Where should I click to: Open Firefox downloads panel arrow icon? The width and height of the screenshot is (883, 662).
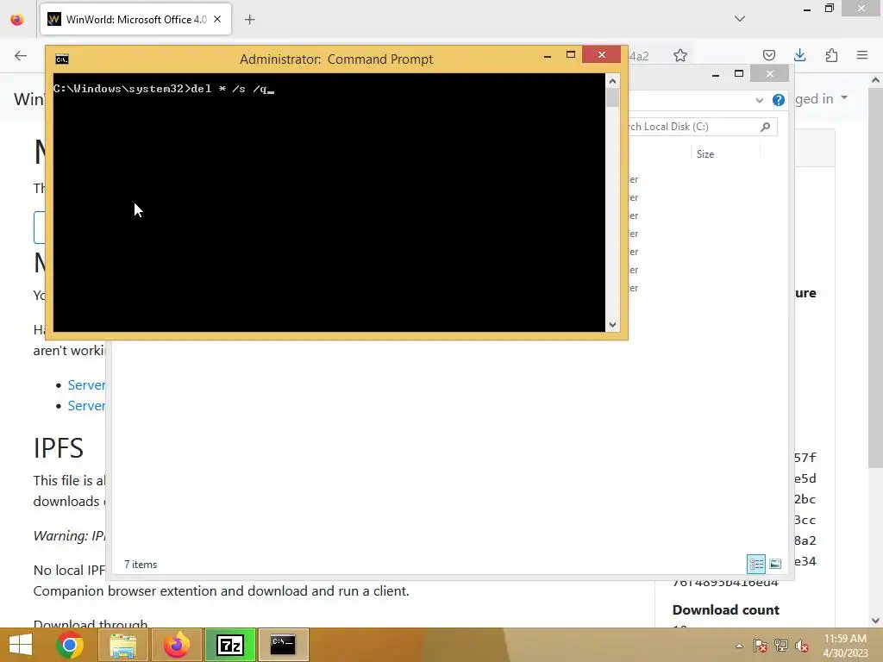[x=799, y=55]
